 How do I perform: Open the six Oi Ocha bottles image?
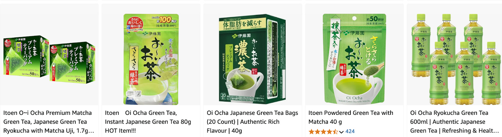(456, 59)
